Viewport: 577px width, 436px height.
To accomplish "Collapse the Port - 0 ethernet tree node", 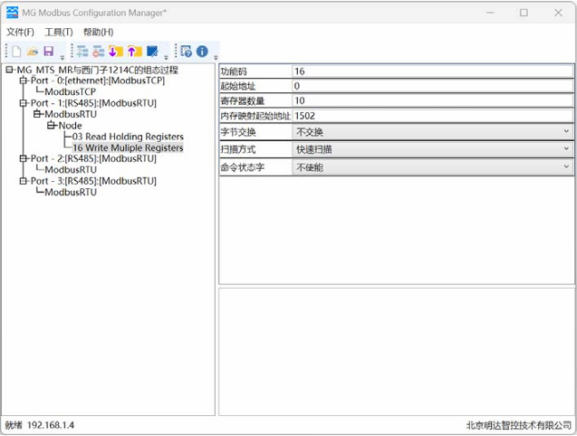I will [24, 81].
